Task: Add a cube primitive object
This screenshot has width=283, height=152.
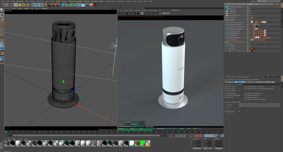Action: point(63,5)
